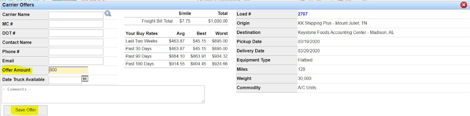Click the $904.45 best rate value
The image size is (470, 116).
click(198, 64)
